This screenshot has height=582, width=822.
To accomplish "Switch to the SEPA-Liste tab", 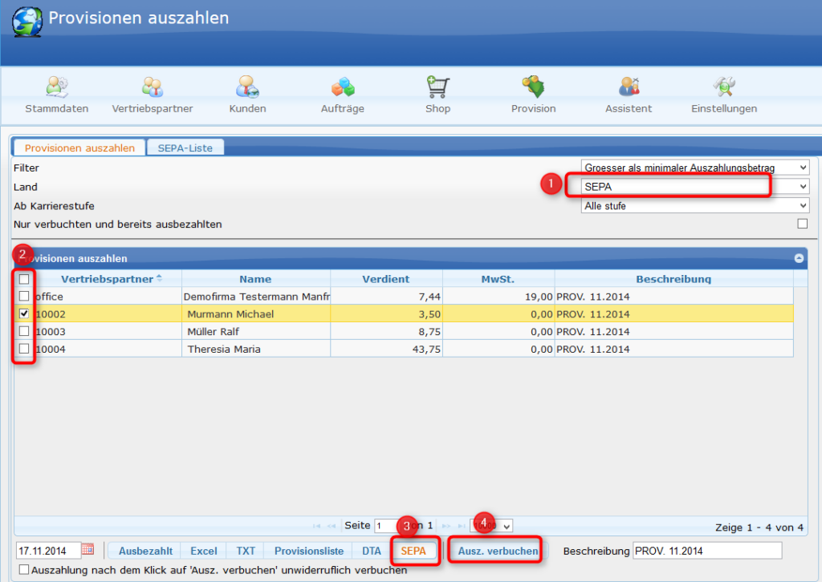I will pyautogui.click(x=185, y=148).
